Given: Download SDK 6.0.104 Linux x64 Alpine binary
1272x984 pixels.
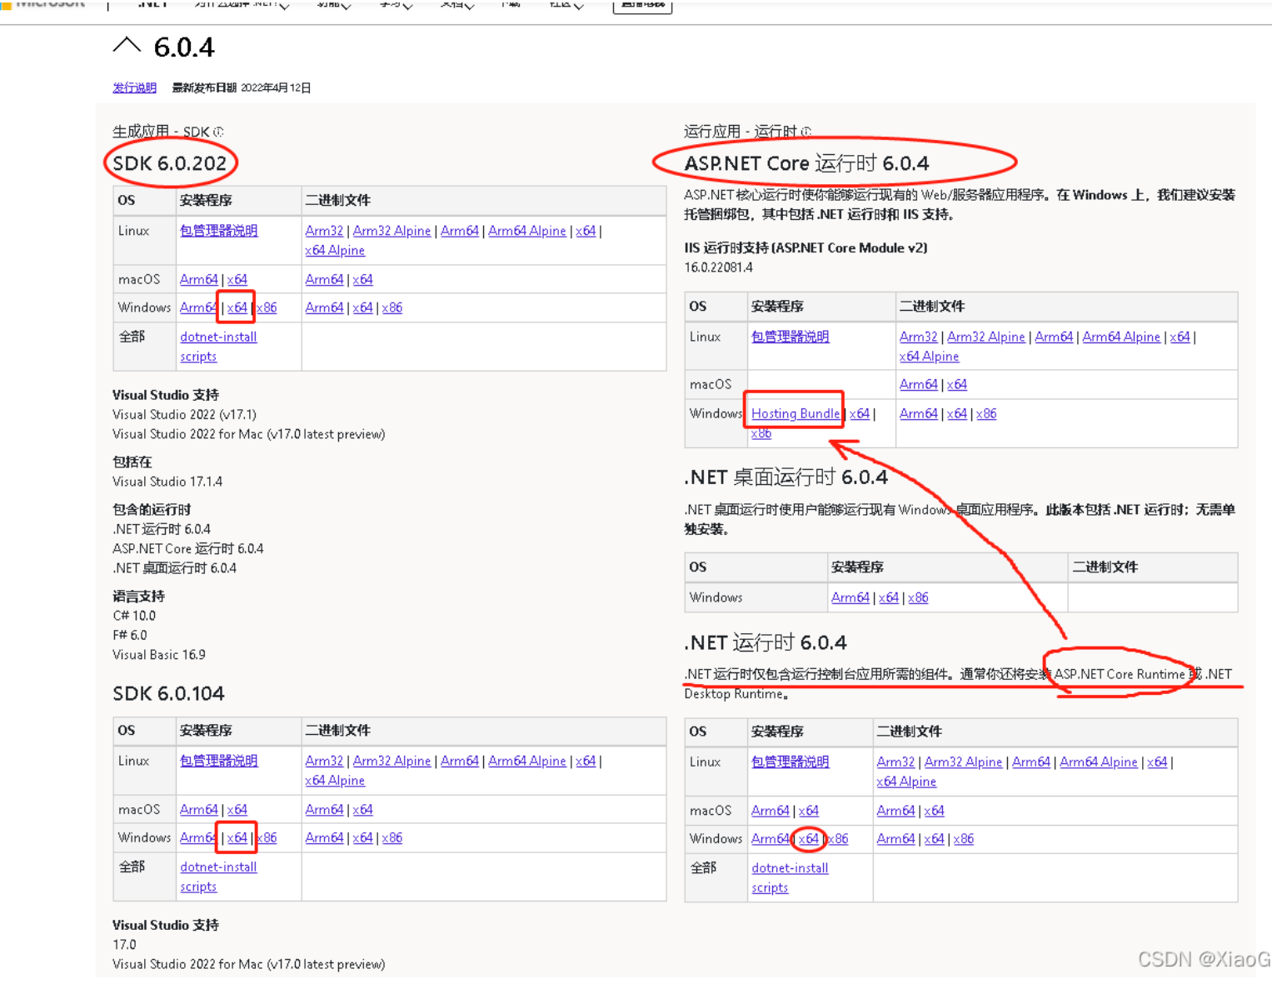Looking at the screenshot, I should tap(335, 781).
